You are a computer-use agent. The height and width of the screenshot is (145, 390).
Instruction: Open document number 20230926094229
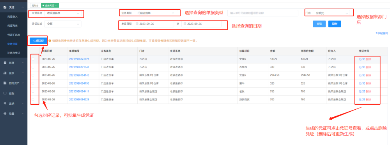point(79,100)
